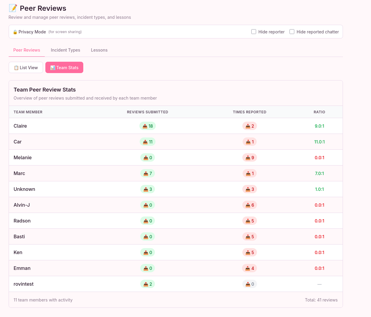Click the Team Stats button
Viewport: 371px width, 317px height.
tap(64, 68)
